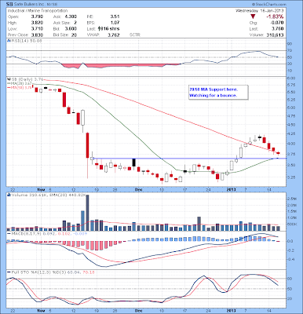Image resolution: width=303 pixels, height=314 pixels.
Task: Click the '2013' label on price chart axis
Action: coord(231,189)
